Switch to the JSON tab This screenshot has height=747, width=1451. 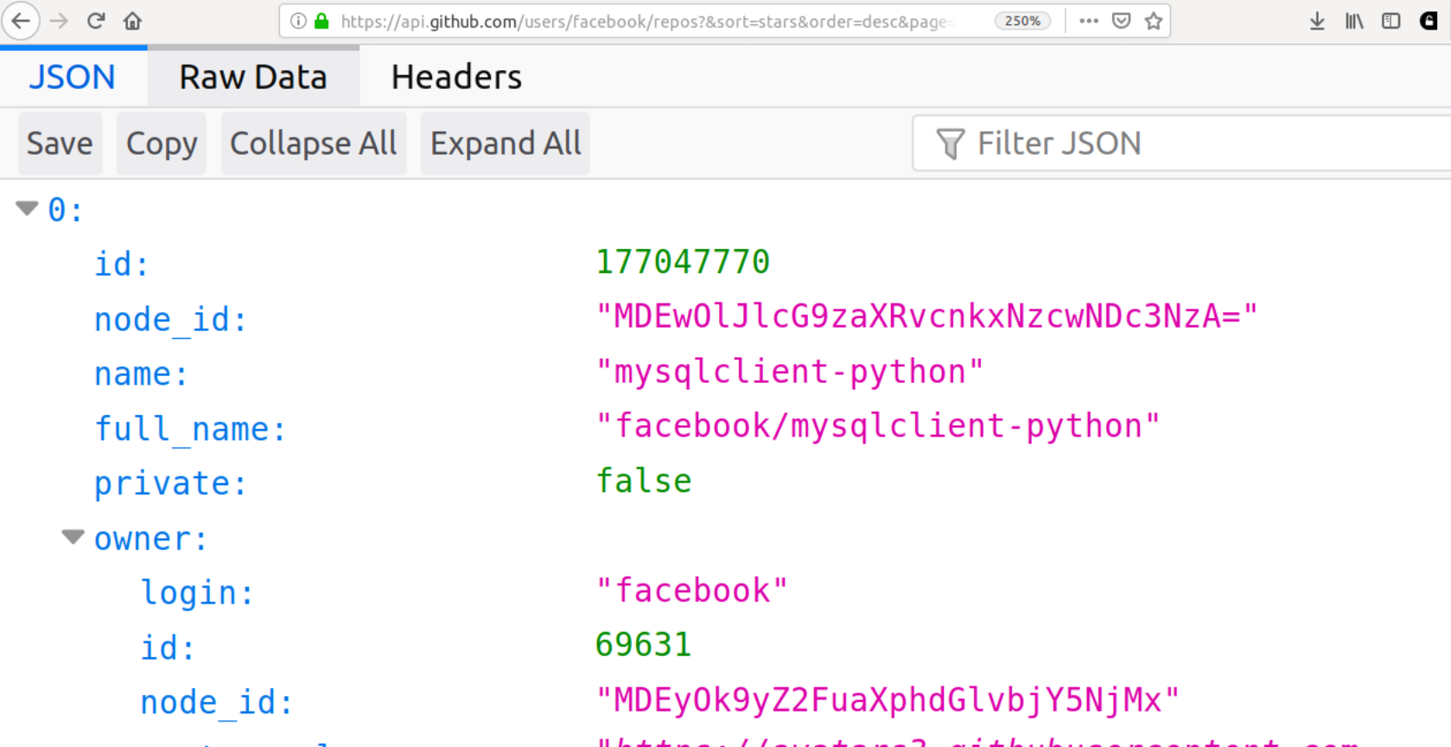pos(73,77)
